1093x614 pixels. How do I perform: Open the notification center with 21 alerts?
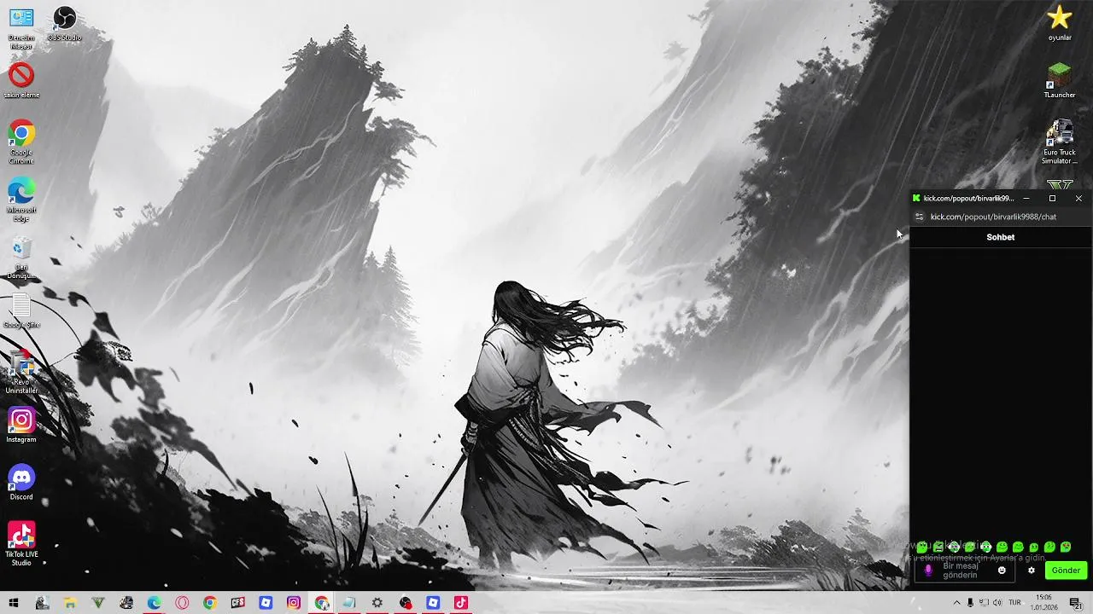click(x=1077, y=603)
